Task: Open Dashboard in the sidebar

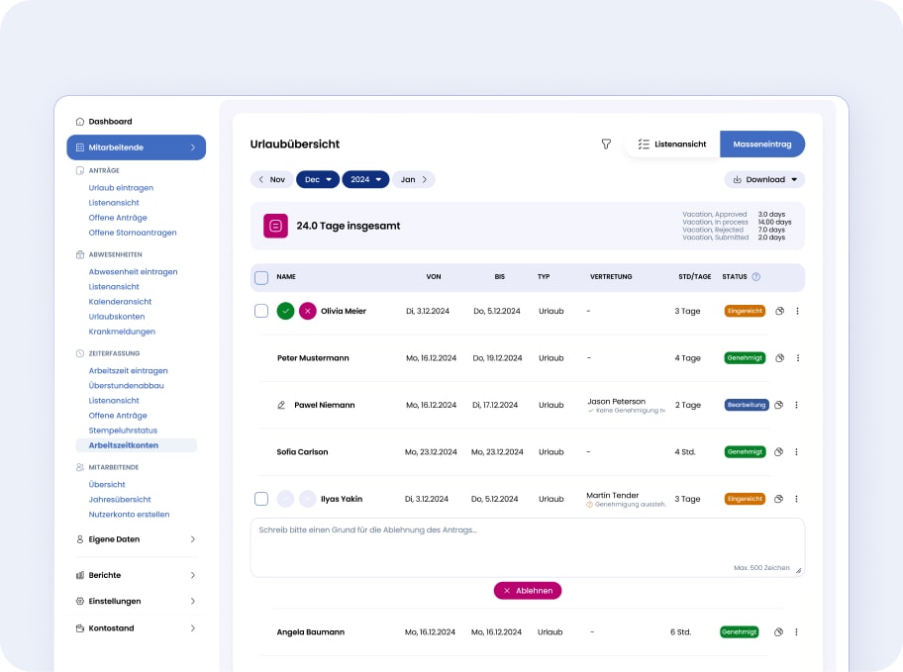Action: (110, 122)
